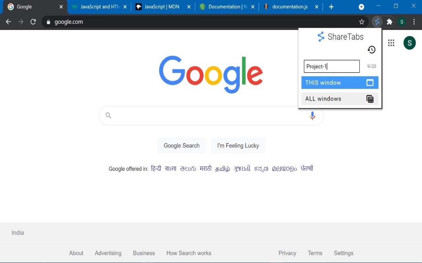Switch Google language to ગુજરાતી
Screen dimensions: 422x263
coord(242,169)
